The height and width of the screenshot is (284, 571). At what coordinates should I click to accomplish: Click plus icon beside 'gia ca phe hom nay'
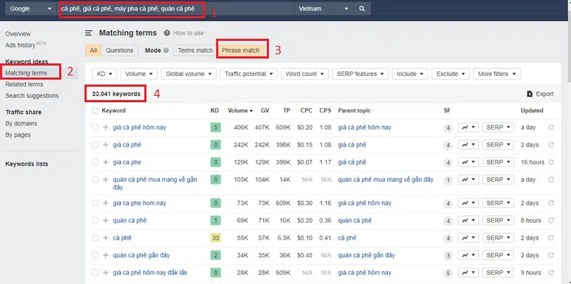[x=106, y=203]
